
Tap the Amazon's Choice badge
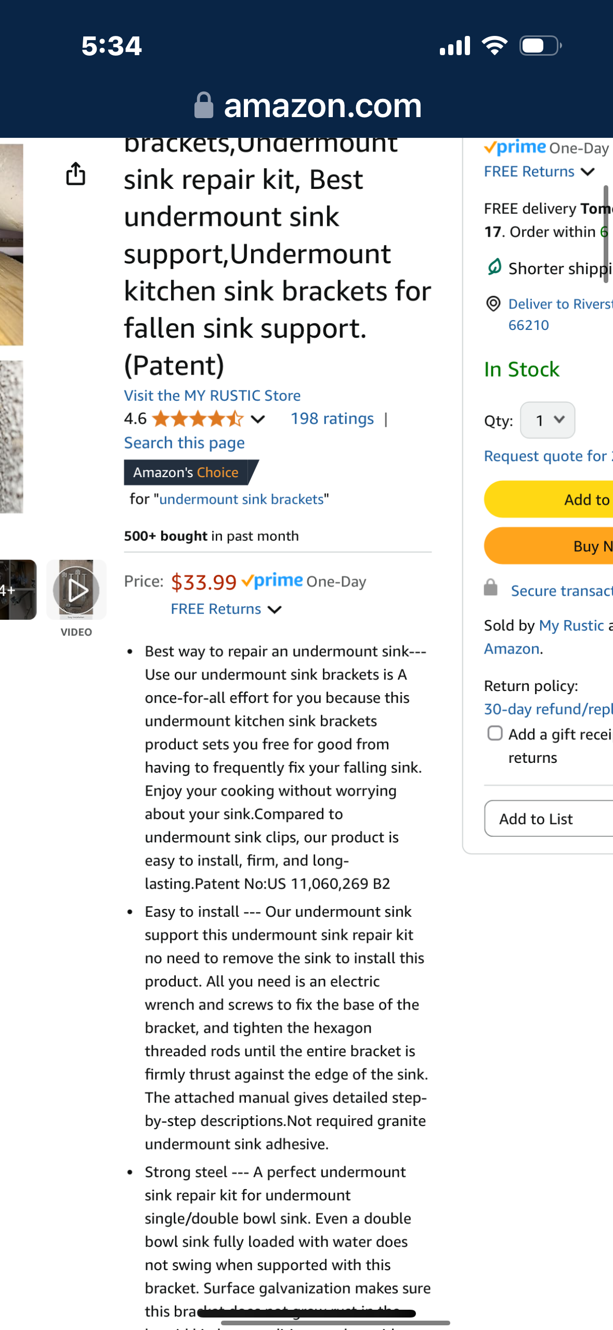point(190,472)
